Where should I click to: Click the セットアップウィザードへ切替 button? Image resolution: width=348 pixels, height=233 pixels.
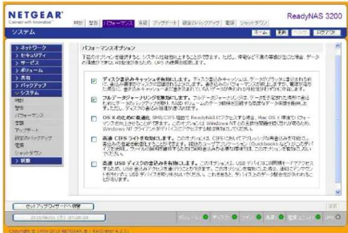point(53,207)
